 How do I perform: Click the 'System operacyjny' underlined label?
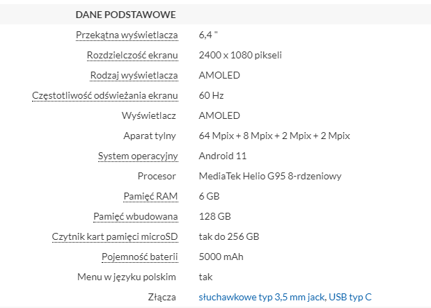pos(138,156)
